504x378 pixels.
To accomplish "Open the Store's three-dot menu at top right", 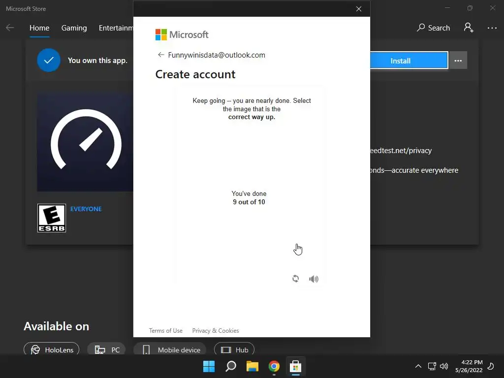I will point(492,28).
